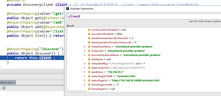Select the homePageUrlPath field icon
Viewport: 221px width, 96px height.
89,85
